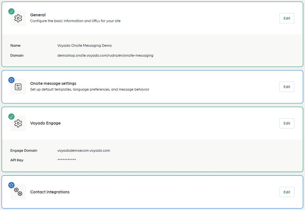Select the name value Voyado Onsite Messaging Demo
The height and width of the screenshot is (210, 305).
pos(85,45)
